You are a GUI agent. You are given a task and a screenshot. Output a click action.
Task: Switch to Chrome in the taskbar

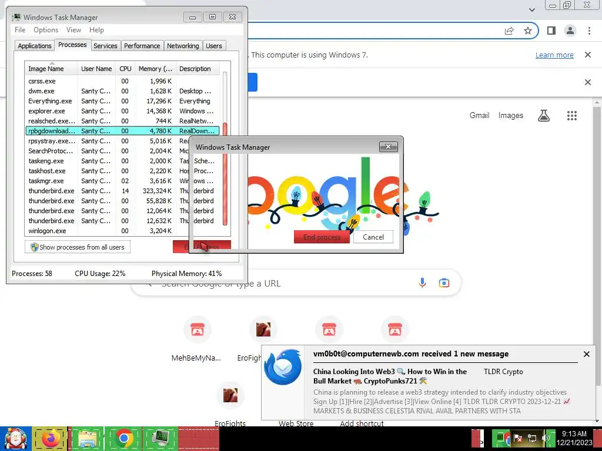[123, 439]
